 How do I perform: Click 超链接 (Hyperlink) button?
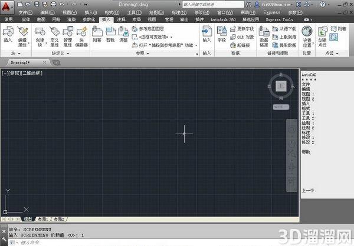[x=240, y=45]
